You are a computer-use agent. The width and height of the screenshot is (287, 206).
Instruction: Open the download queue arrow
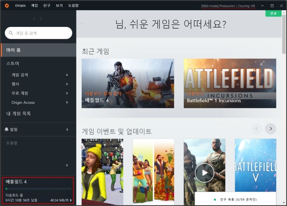coord(71,200)
